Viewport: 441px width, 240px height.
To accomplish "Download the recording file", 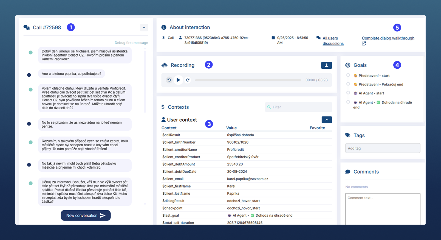I will [x=326, y=65].
